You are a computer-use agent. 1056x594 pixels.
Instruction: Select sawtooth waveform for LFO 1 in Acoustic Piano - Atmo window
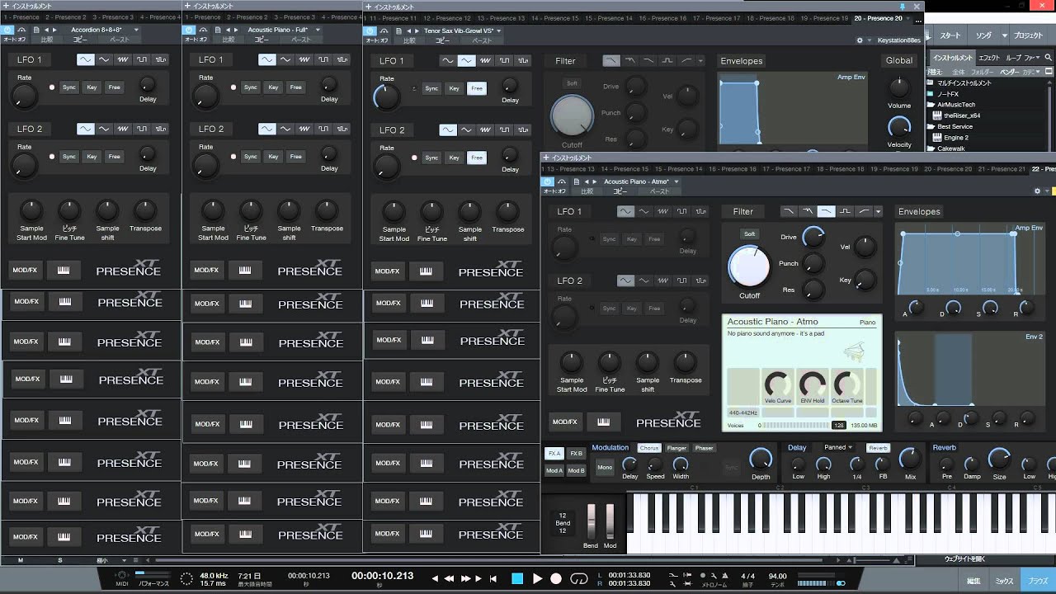coord(663,212)
